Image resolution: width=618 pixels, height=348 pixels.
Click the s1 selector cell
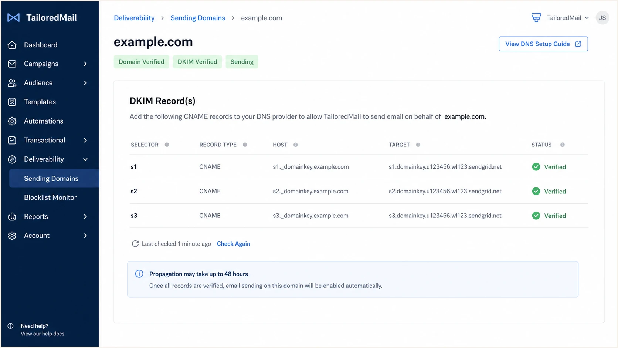pos(134,167)
